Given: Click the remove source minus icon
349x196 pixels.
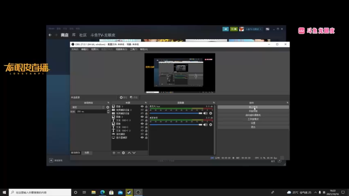Looking at the screenshot, I should 119,153.
